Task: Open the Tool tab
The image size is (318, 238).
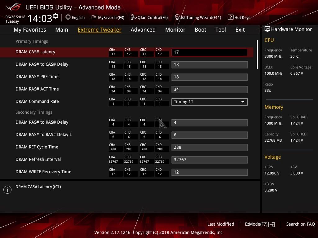Action: [x=221, y=30]
